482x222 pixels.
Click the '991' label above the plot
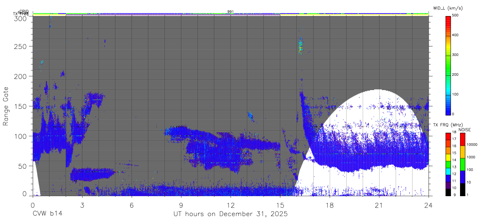[230, 12]
